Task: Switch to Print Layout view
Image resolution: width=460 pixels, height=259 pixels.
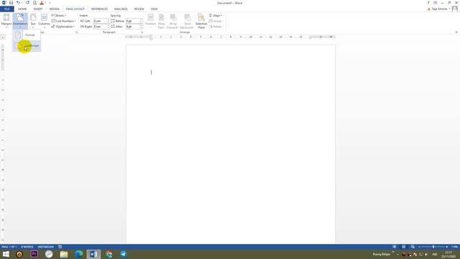Action: 404,247
